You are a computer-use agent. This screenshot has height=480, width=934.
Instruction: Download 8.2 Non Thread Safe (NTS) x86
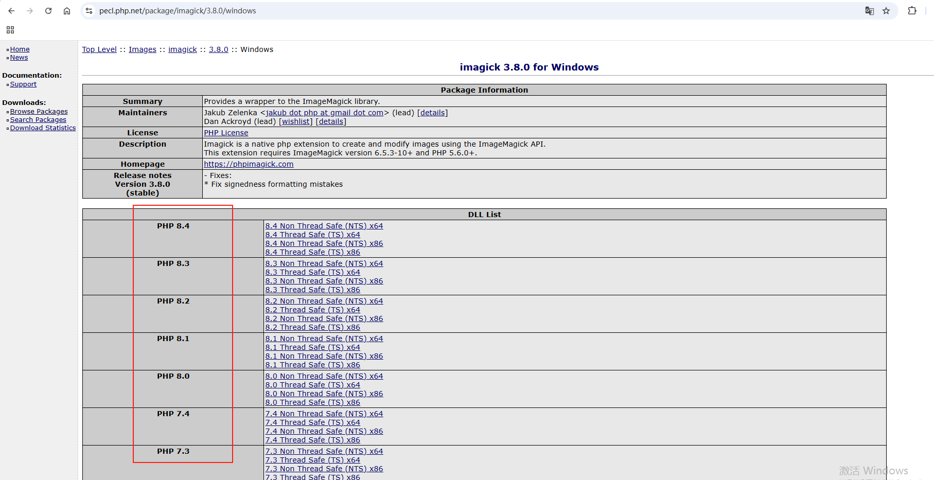click(324, 318)
